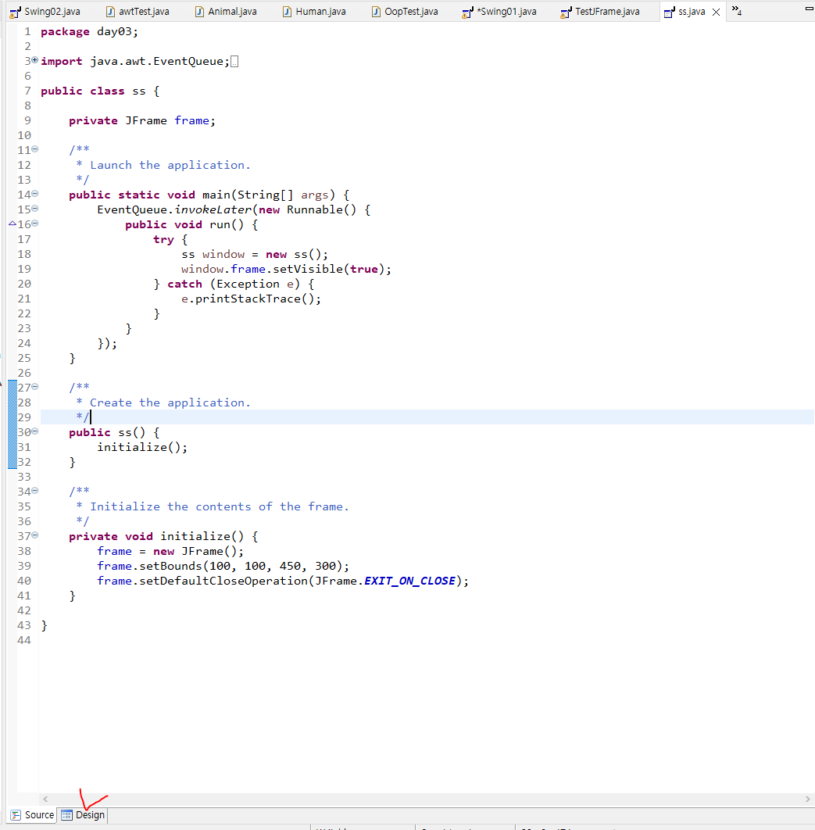Minimize the editor area
Image resolution: width=815 pixels, height=830 pixels.
(x=810, y=9)
